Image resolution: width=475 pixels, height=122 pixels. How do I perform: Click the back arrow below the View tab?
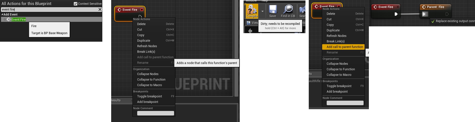click(250, 31)
